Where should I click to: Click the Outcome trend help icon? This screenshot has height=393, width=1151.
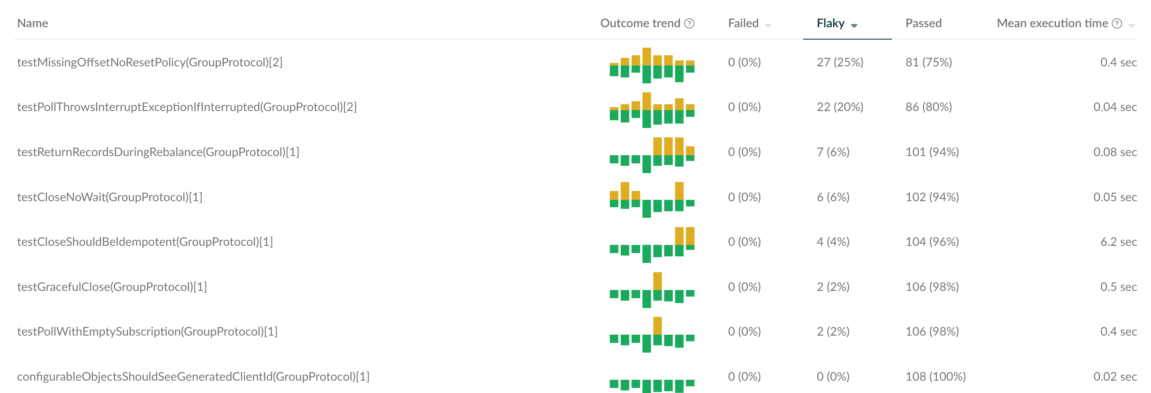[x=689, y=24]
